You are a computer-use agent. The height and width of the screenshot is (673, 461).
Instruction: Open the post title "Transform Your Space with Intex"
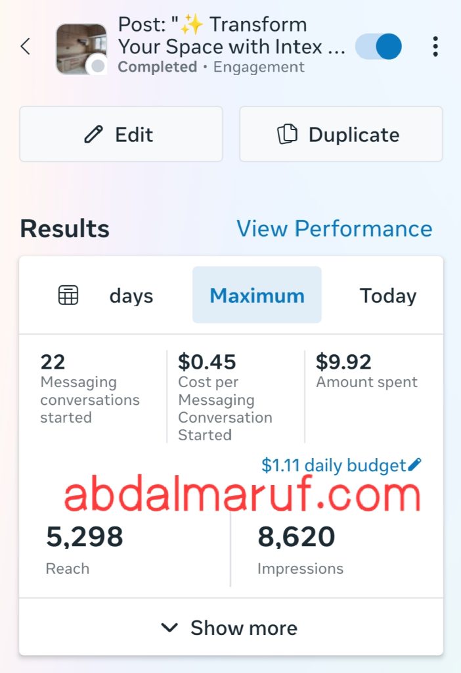[x=230, y=36]
